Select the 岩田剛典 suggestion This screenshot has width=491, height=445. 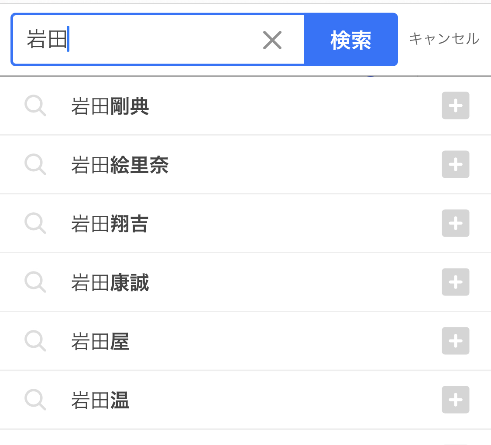click(110, 106)
